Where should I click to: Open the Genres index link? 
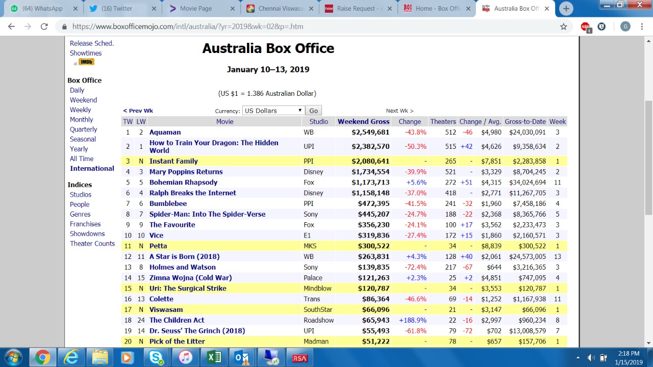coord(80,214)
